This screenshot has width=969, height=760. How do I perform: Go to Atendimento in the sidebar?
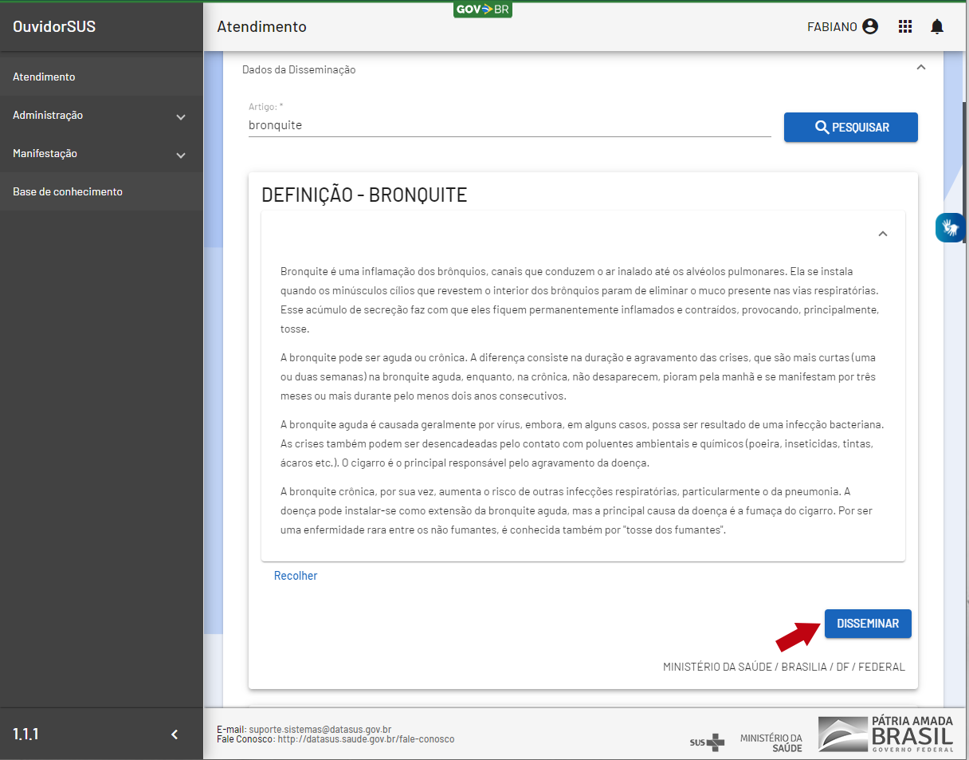(45, 77)
